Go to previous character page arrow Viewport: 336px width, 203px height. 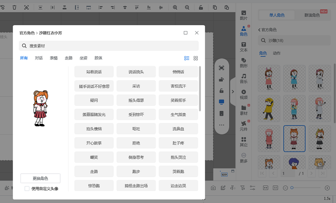tap(273, 173)
